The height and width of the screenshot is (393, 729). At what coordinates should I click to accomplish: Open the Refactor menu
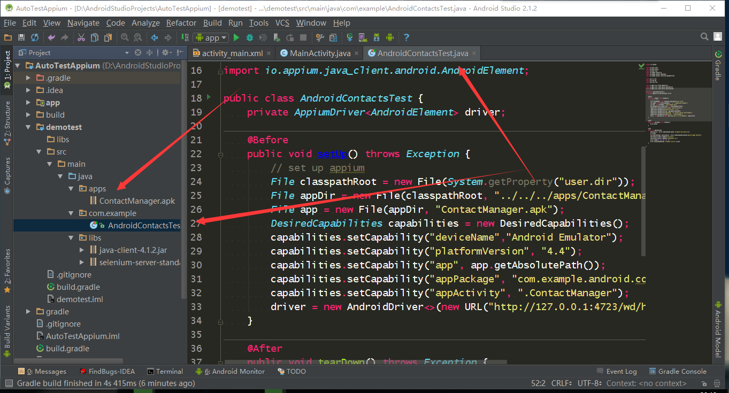point(181,23)
